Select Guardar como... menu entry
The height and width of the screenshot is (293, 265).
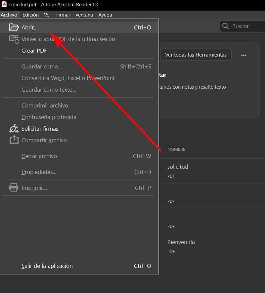79,66
